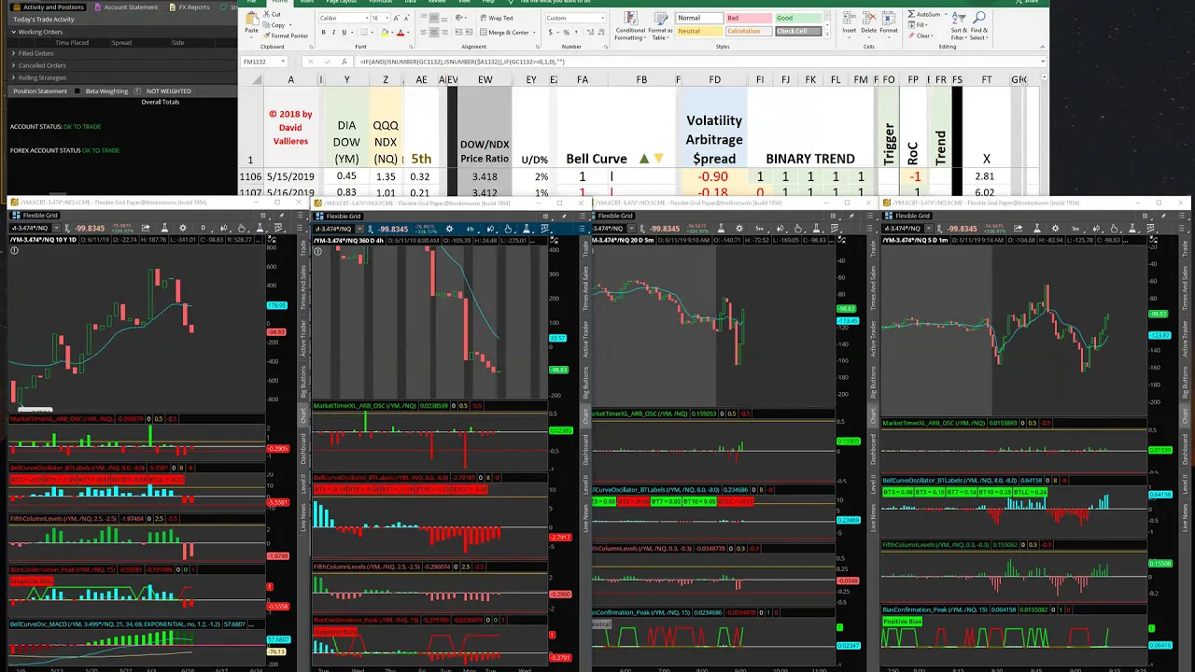Apply the Good cell style
This screenshot has height=672, width=1195.
[x=797, y=18]
